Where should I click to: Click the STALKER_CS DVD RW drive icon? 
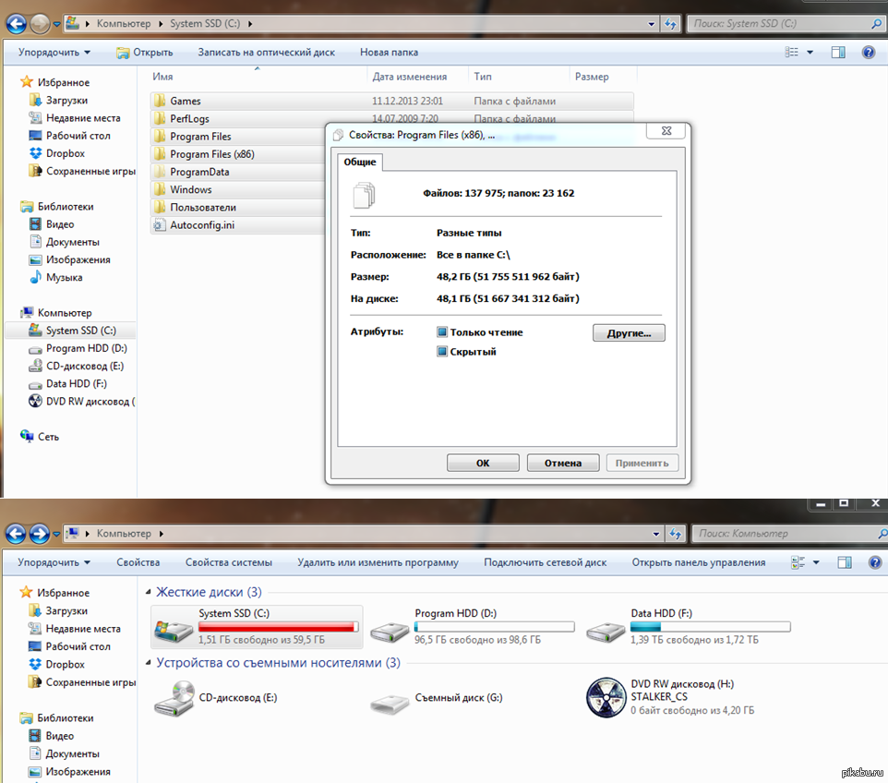point(606,698)
